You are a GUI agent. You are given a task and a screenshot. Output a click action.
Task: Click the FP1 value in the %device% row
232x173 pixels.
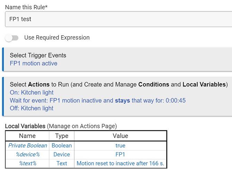tap(121, 155)
